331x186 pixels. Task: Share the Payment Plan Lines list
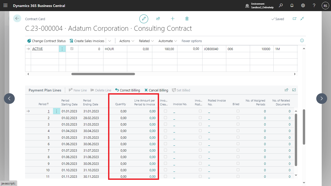pos(286,90)
